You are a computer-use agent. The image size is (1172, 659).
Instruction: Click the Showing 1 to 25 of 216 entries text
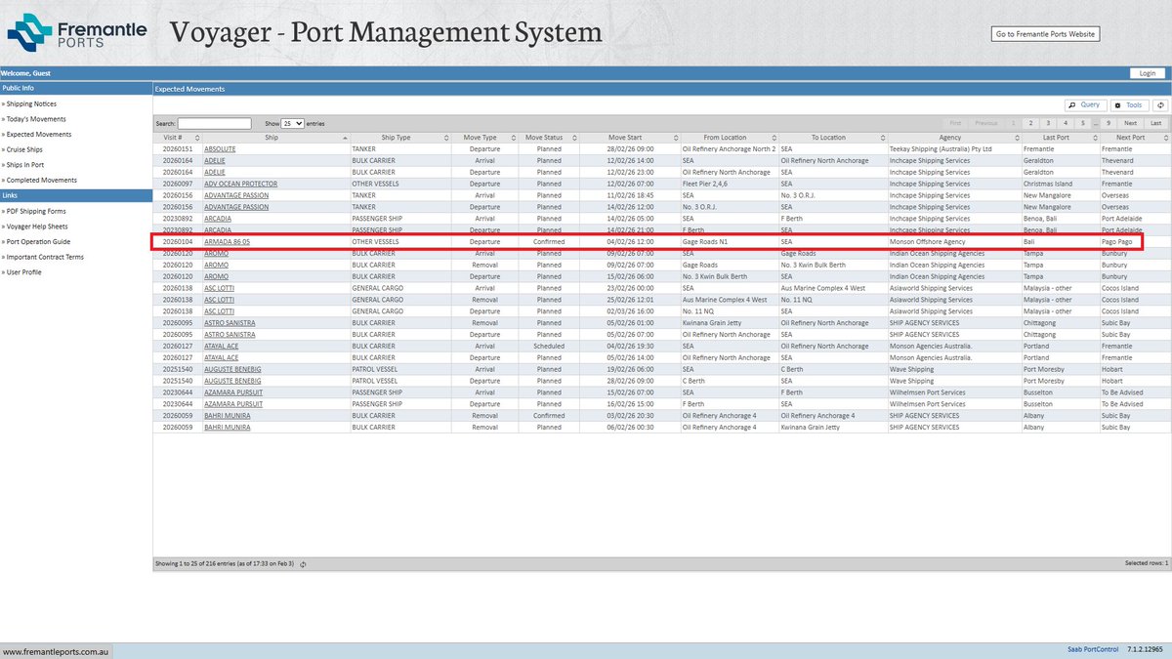click(x=226, y=564)
